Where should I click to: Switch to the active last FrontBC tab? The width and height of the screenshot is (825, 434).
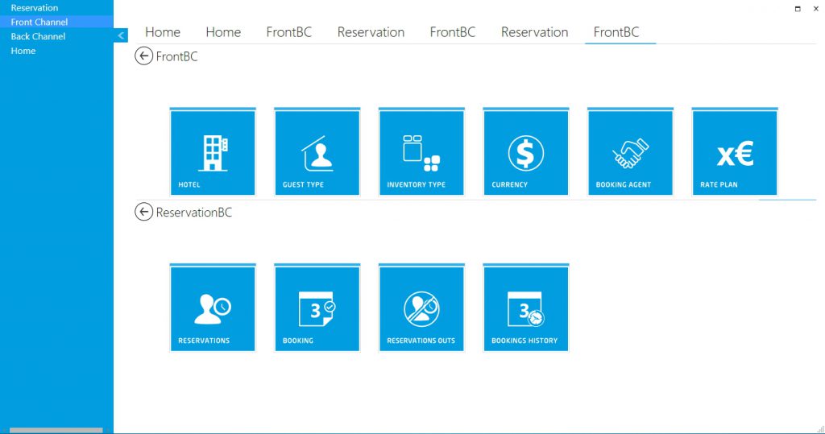(616, 32)
